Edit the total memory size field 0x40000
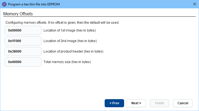The width and height of the screenshot is (199, 111). pyautogui.click(x=23, y=62)
